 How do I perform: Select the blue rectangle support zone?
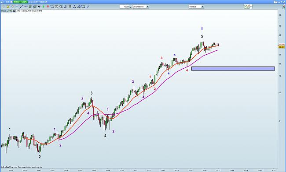pos(233,69)
